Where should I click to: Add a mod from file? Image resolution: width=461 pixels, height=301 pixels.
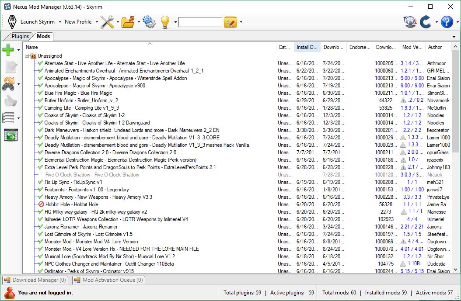coord(8,49)
